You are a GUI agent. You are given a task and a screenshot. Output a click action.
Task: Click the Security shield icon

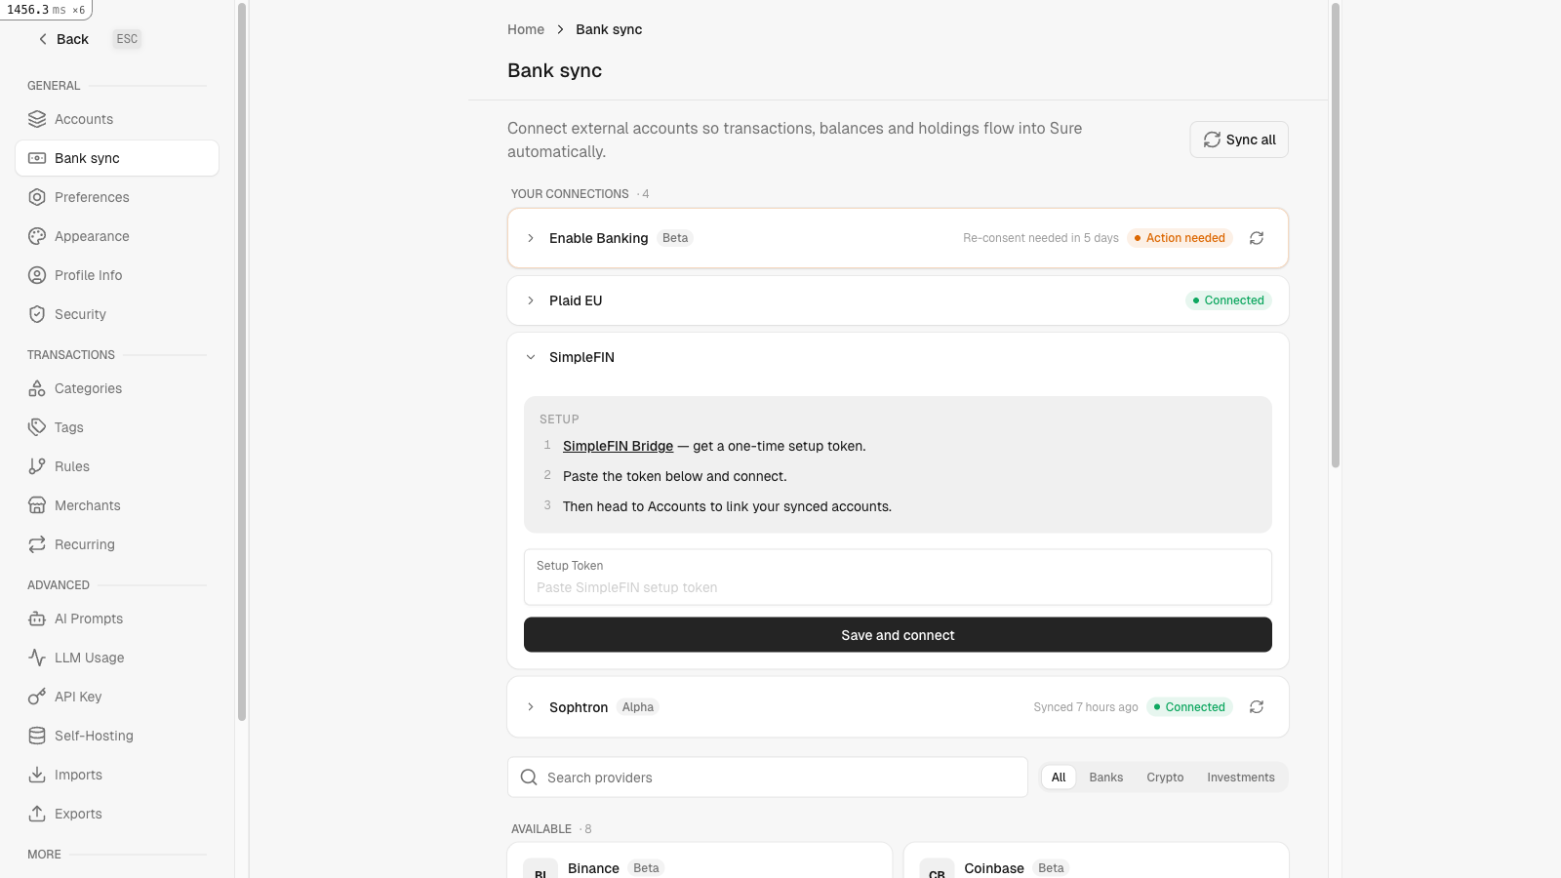(37, 314)
